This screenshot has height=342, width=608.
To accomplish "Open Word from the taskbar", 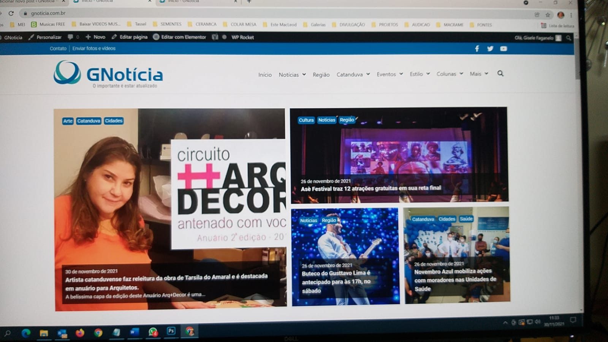I will 134,332.
